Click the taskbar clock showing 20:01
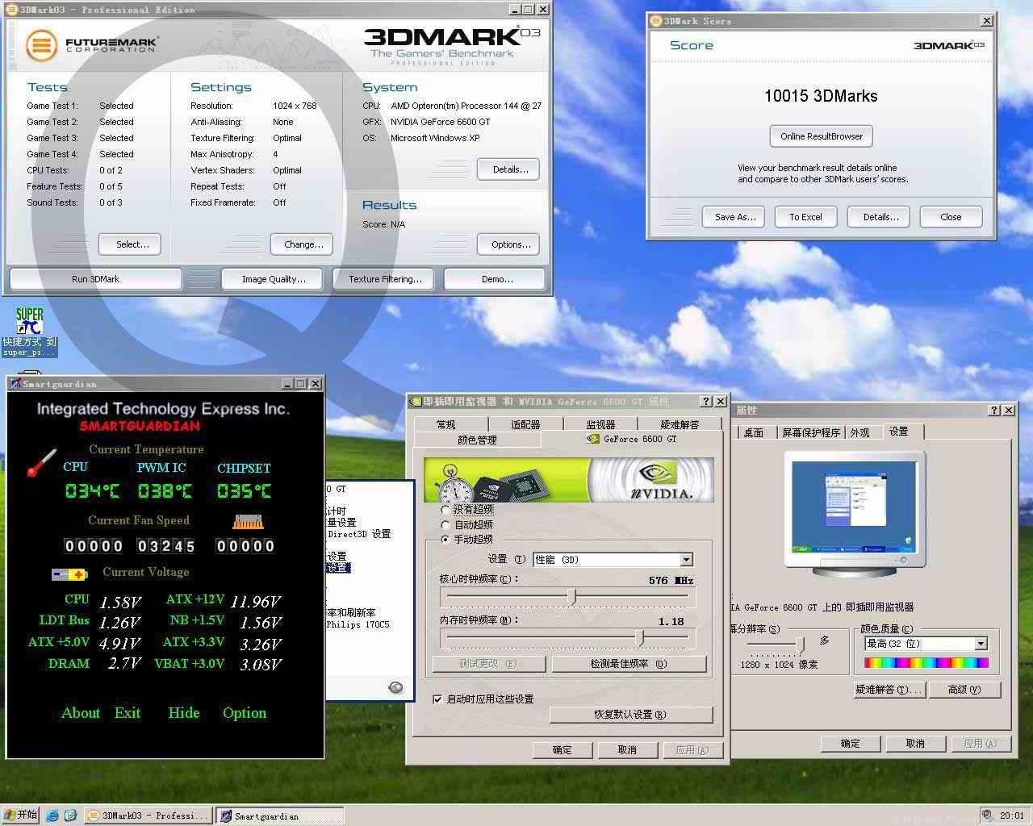Screen dimensions: 1033x826 [1012, 816]
